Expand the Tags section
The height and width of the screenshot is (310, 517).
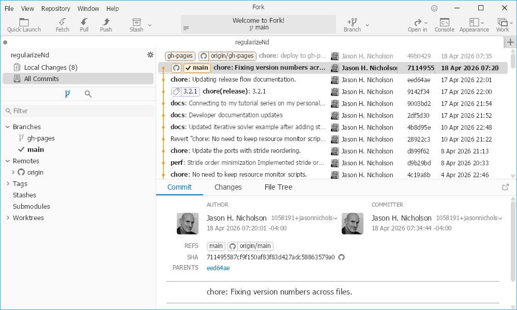[8, 184]
